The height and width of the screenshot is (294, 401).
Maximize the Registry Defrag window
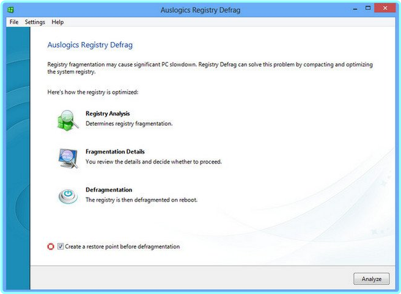point(368,8)
